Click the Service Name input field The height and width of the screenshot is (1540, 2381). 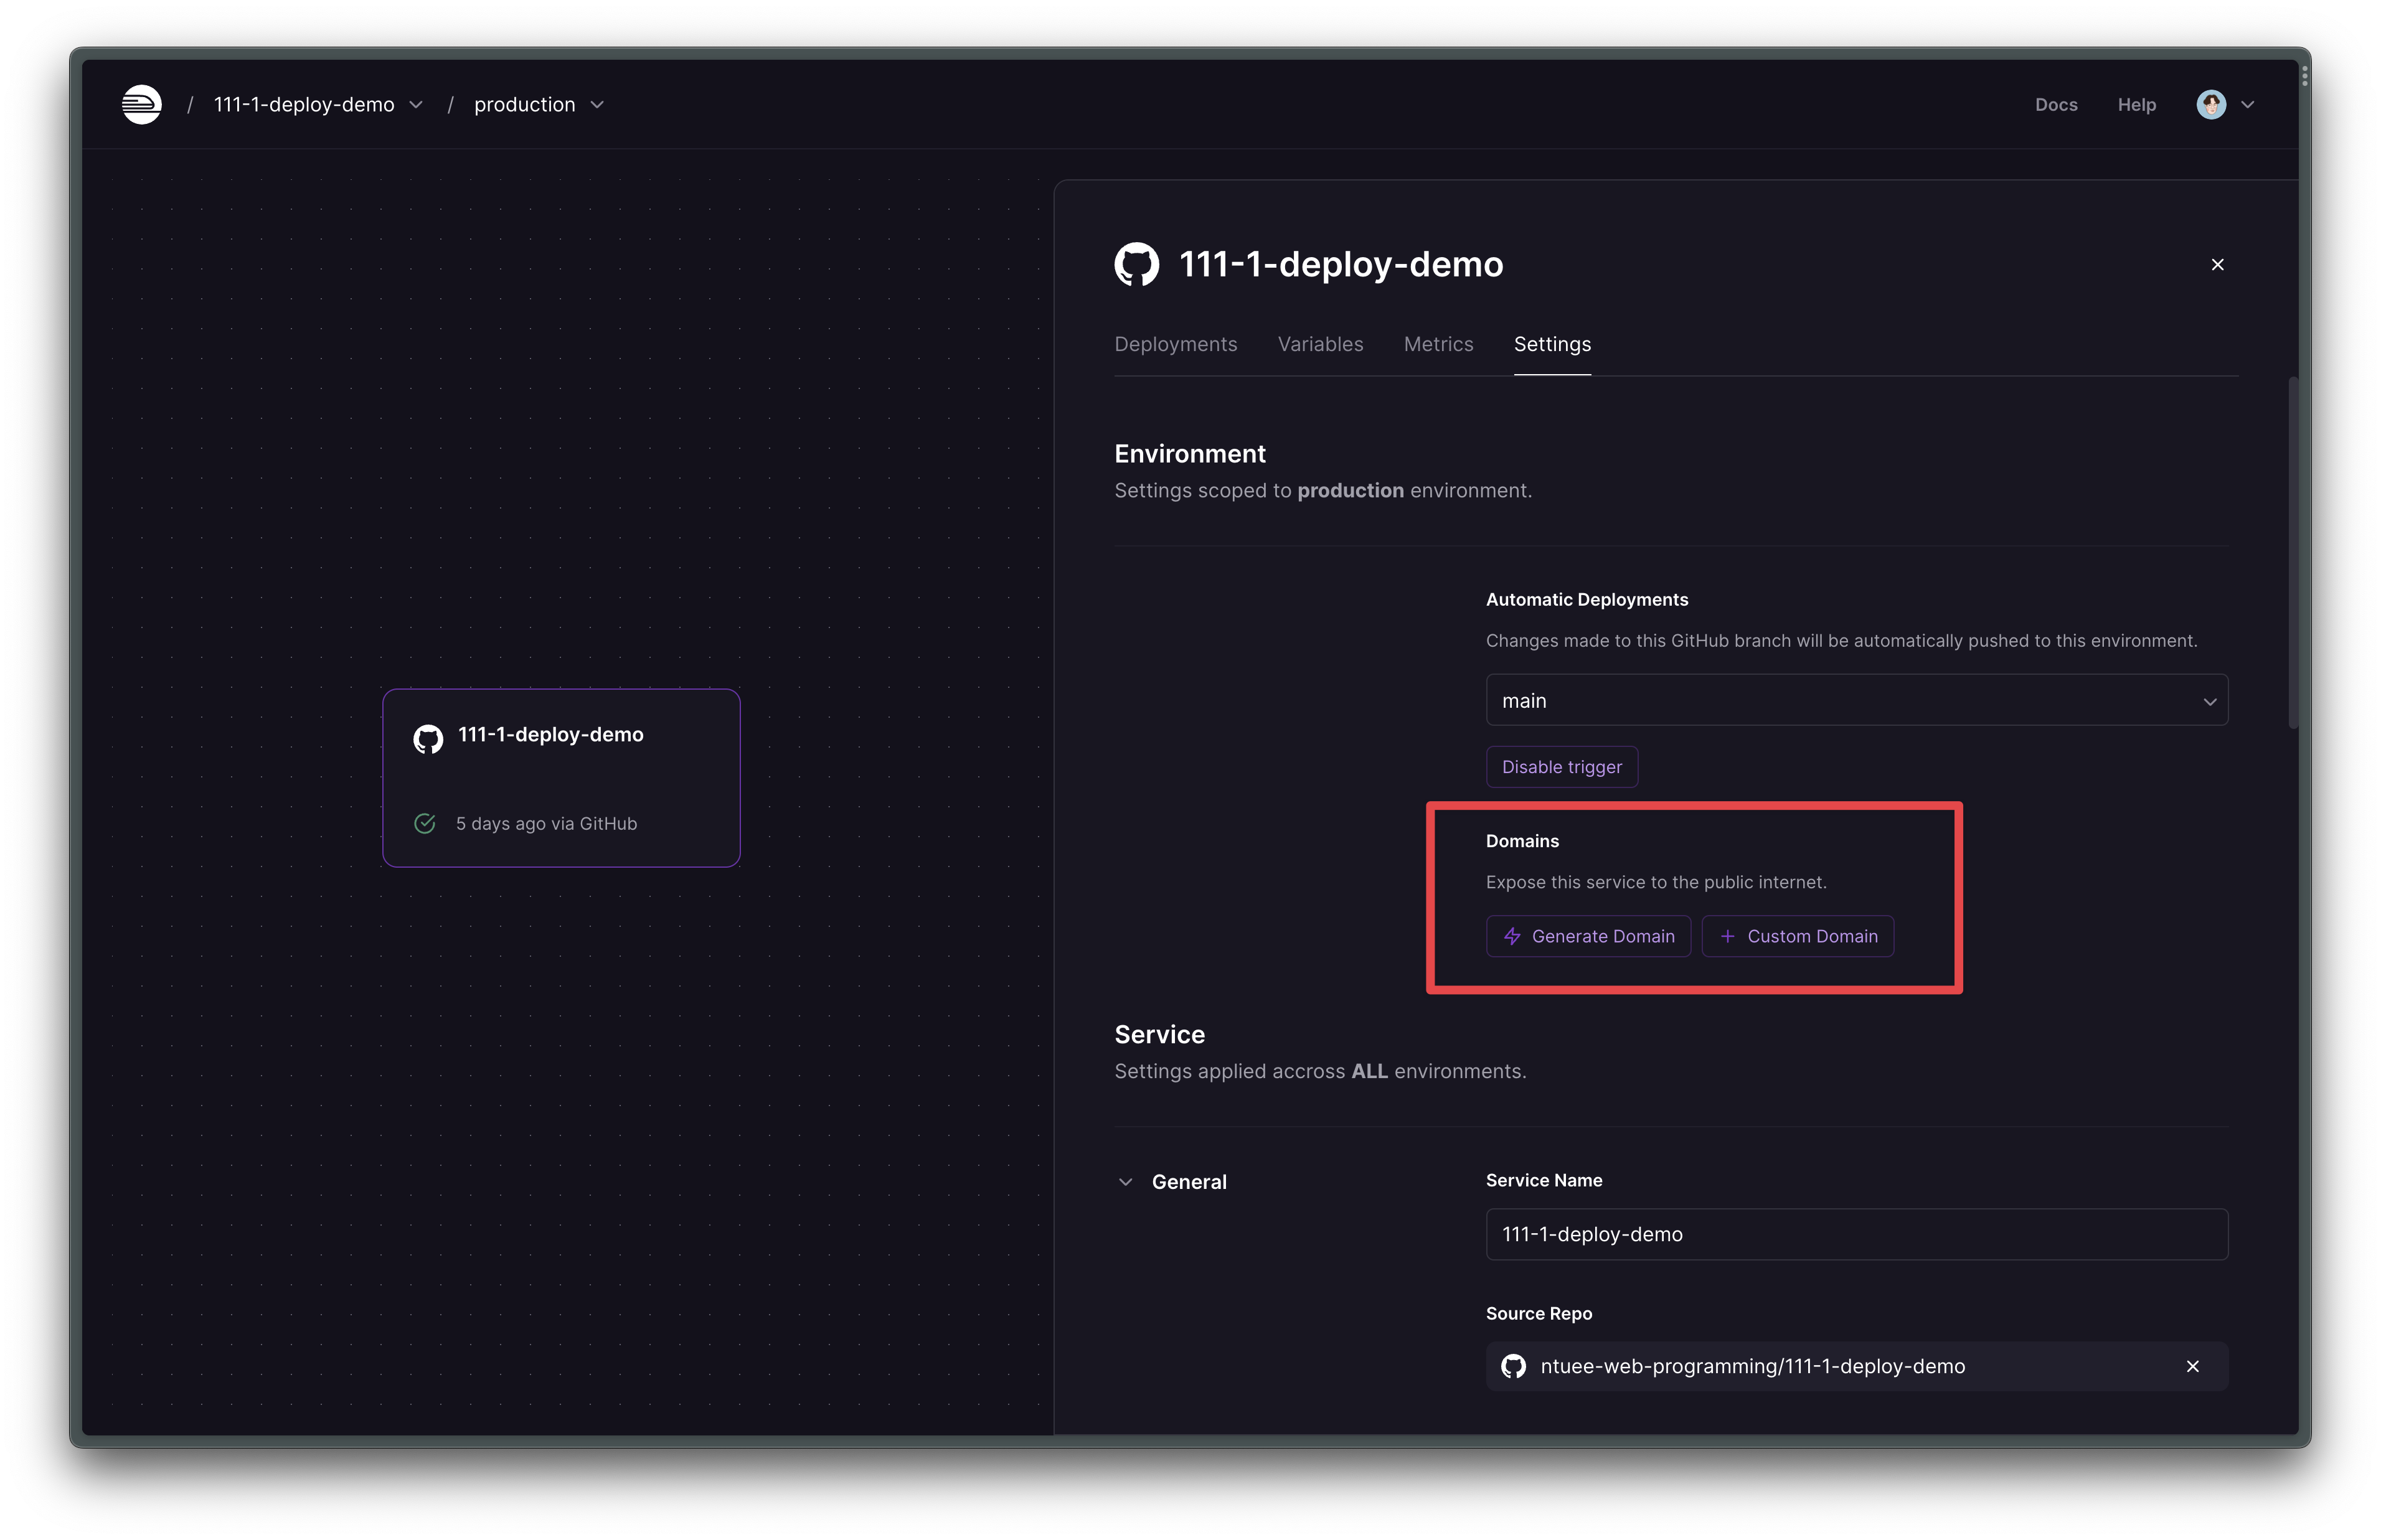tap(1856, 1234)
